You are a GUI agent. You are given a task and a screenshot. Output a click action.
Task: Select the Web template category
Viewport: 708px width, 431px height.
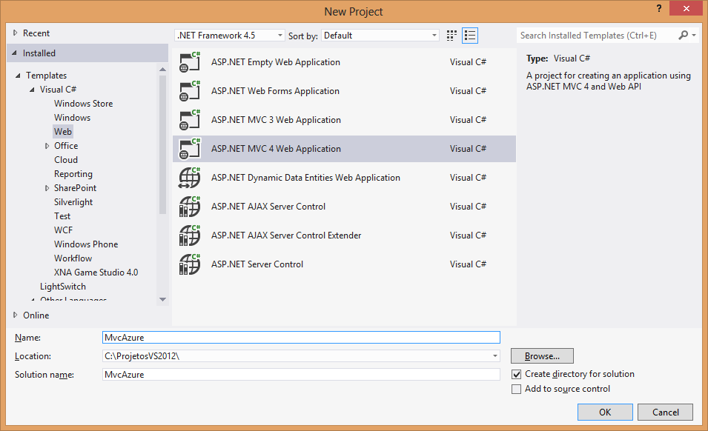pyautogui.click(x=63, y=132)
